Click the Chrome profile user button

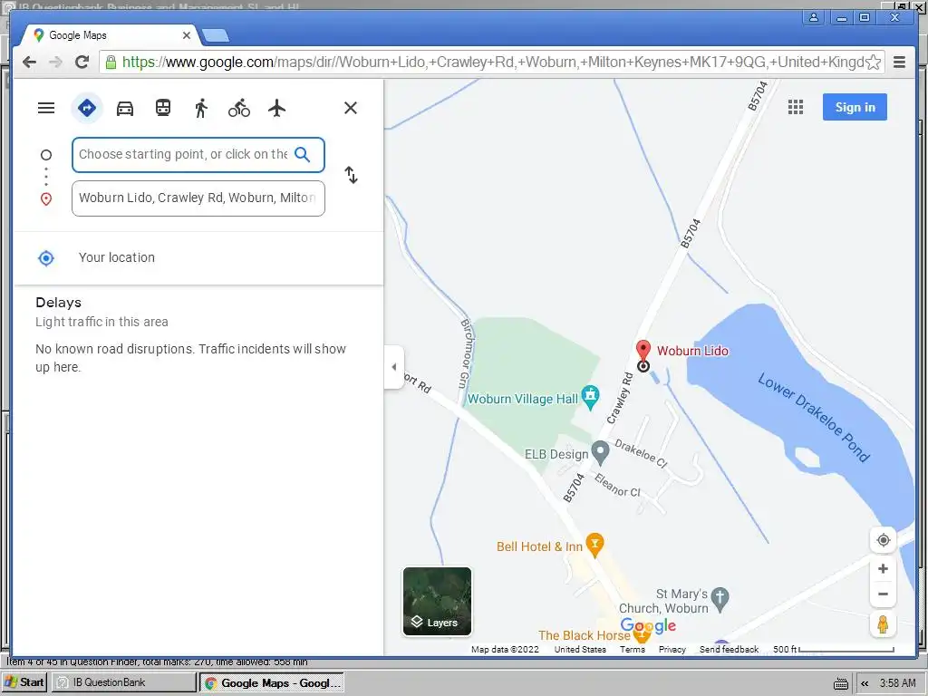click(814, 17)
